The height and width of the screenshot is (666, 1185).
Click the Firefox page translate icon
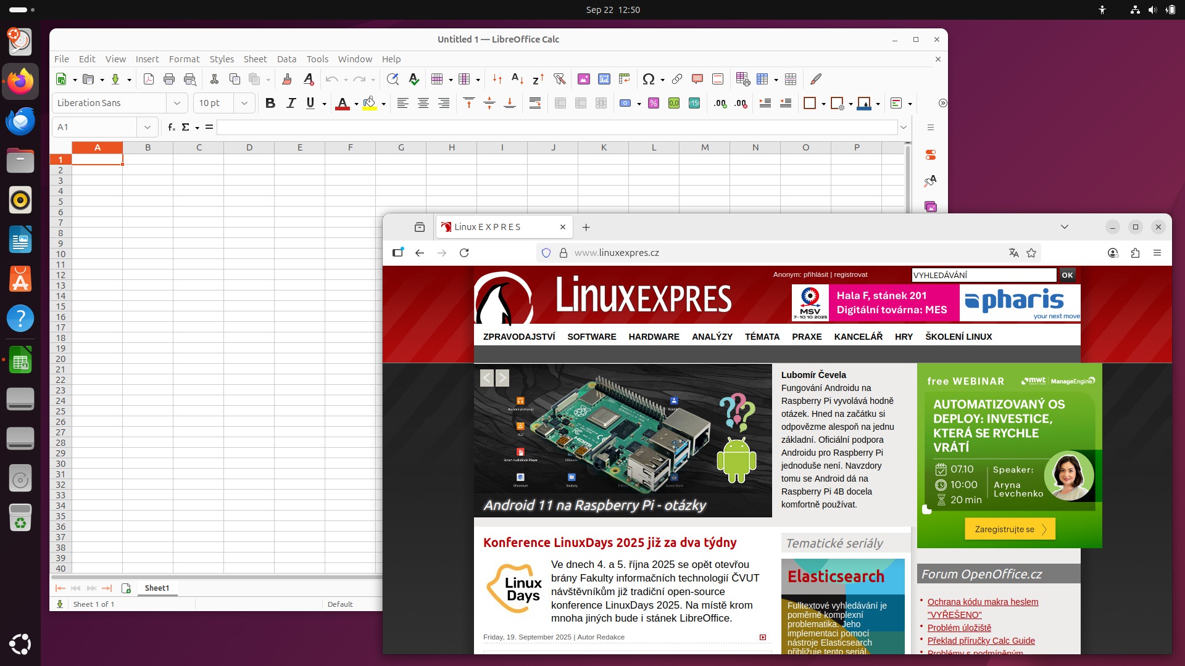point(1013,253)
